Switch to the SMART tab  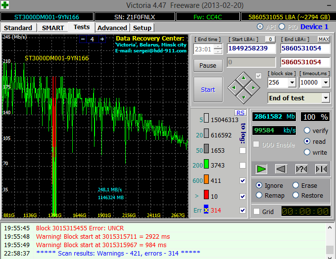pyautogui.click(x=52, y=28)
